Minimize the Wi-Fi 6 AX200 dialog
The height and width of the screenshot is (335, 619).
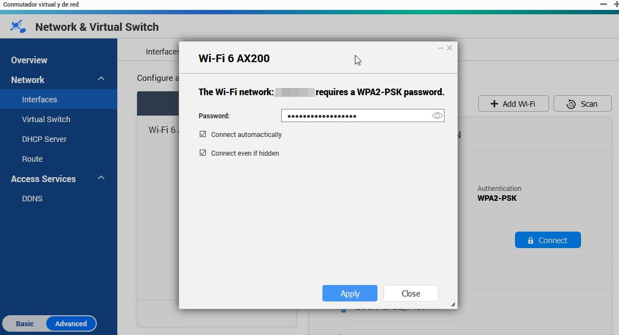[441, 48]
